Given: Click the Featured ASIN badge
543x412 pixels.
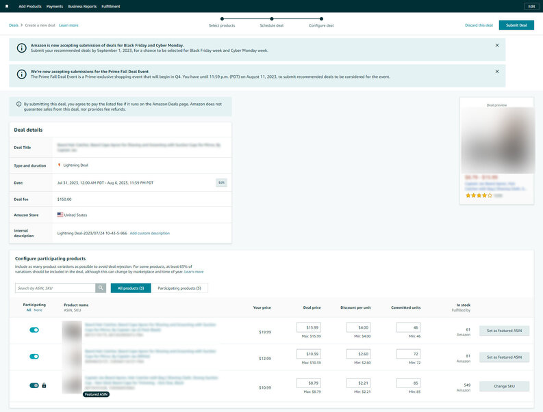Looking at the screenshot, I should click(x=97, y=394).
